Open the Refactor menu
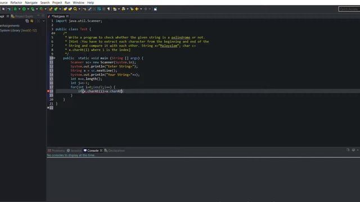360x202 pixels. click(16, 2)
